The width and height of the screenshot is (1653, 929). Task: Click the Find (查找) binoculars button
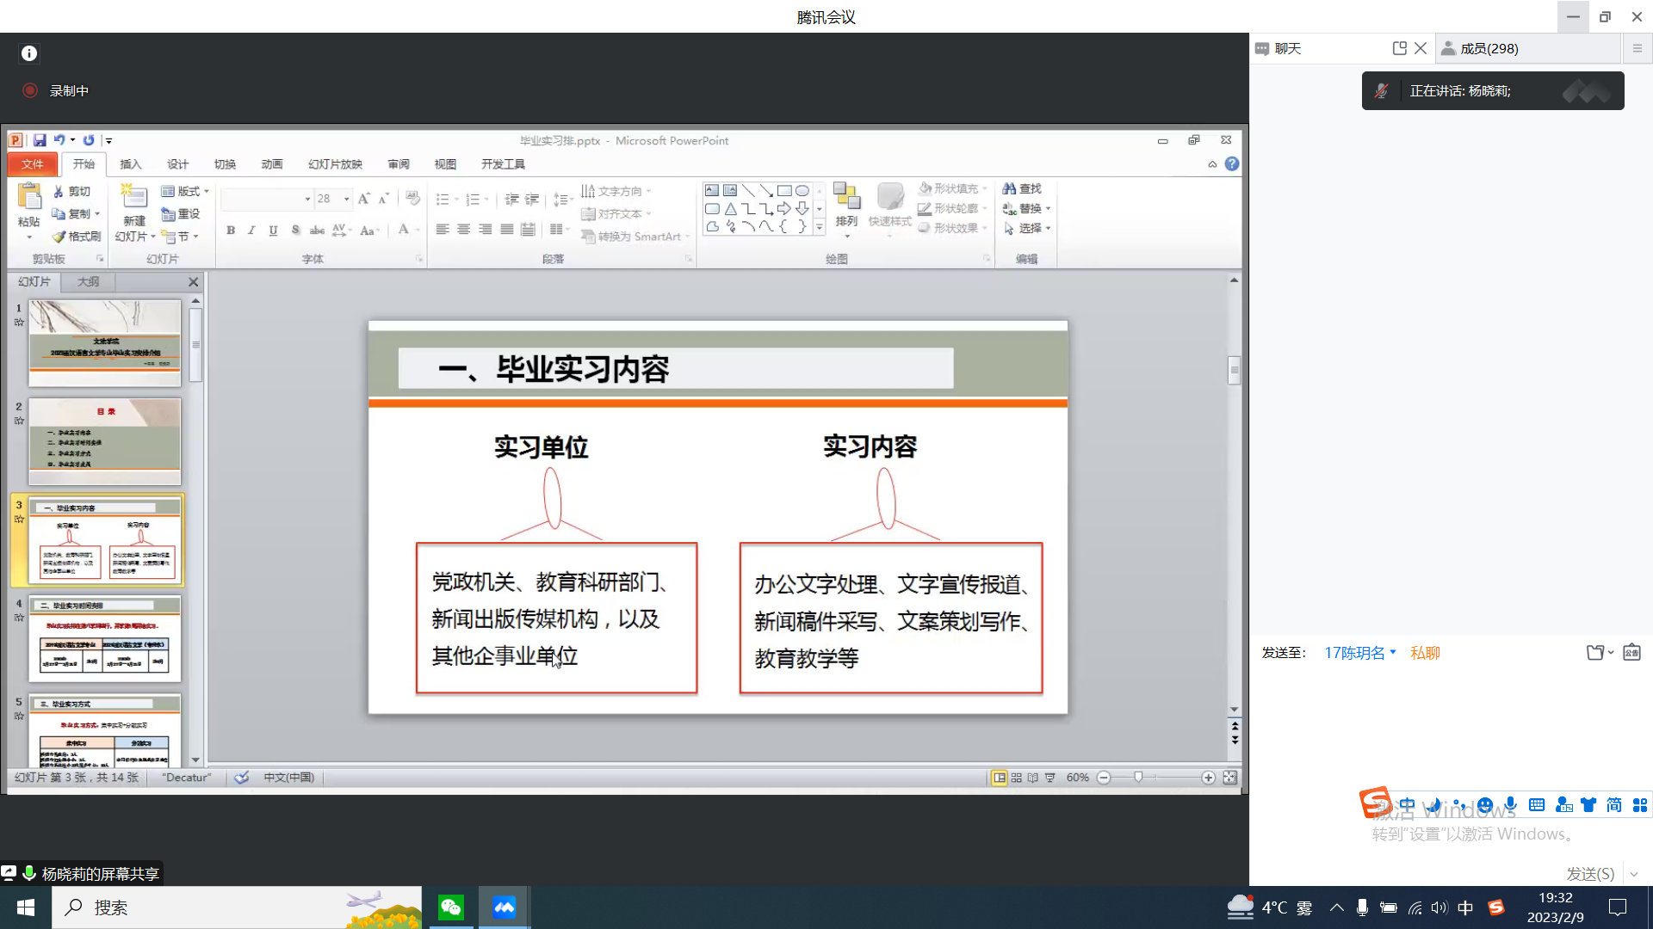(1022, 188)
